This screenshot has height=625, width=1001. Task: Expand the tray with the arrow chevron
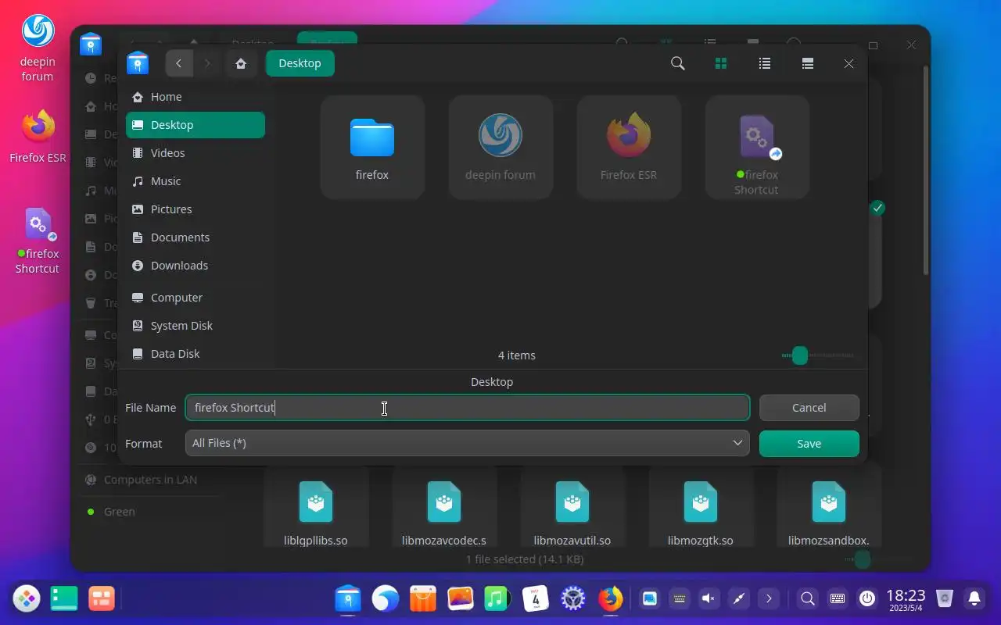pos(769,599)
